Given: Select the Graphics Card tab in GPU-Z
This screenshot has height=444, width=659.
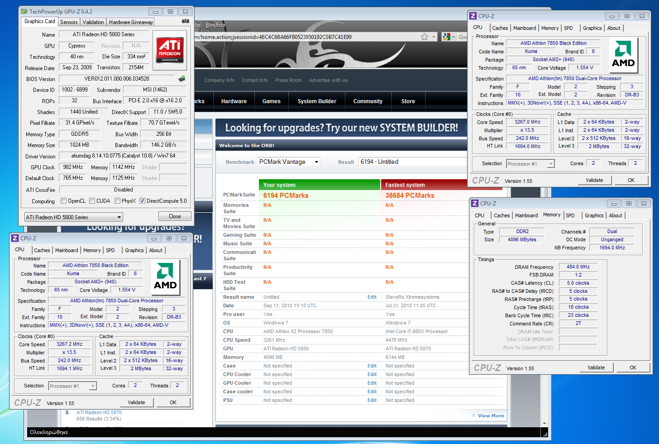Looking at the screenshot, I should coord(40,21).
